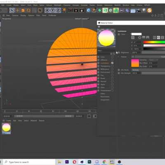Enable the Transparency channel checkbox
Image resolution: width=165 pixels, height=165 pixels.
click(x=112, y=66)
